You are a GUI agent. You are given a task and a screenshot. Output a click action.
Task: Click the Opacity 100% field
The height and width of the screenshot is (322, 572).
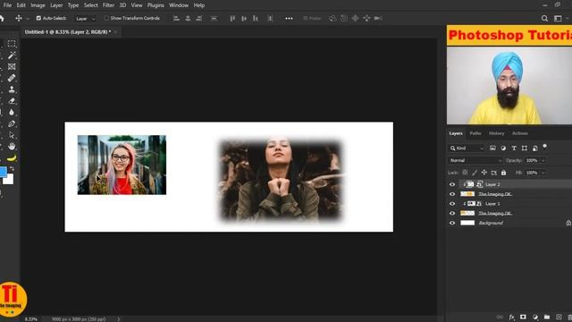[x=532, y=161]
